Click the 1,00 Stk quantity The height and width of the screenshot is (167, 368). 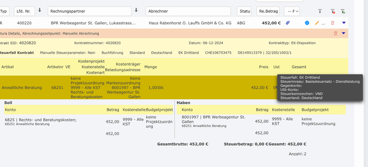[x=156, y=87]
